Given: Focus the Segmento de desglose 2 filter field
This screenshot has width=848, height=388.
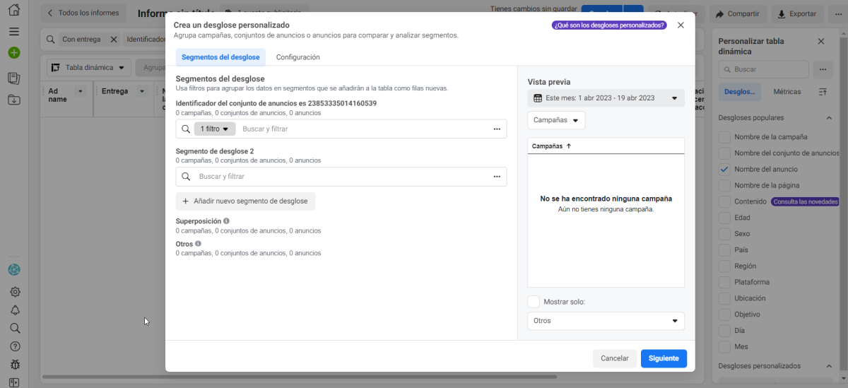Looking at the screenshot, I should [341, 177].
